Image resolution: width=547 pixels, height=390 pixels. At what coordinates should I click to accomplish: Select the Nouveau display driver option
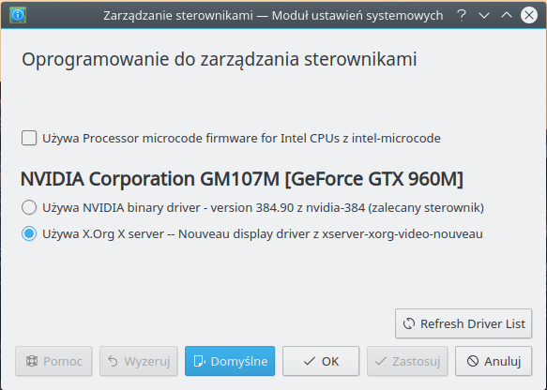(x=29, y=233)
